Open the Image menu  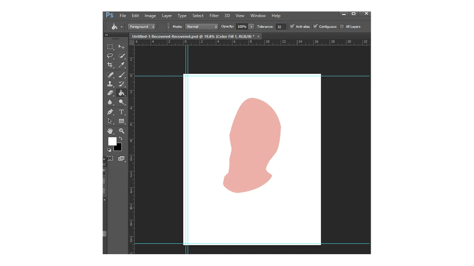(150, 16)
